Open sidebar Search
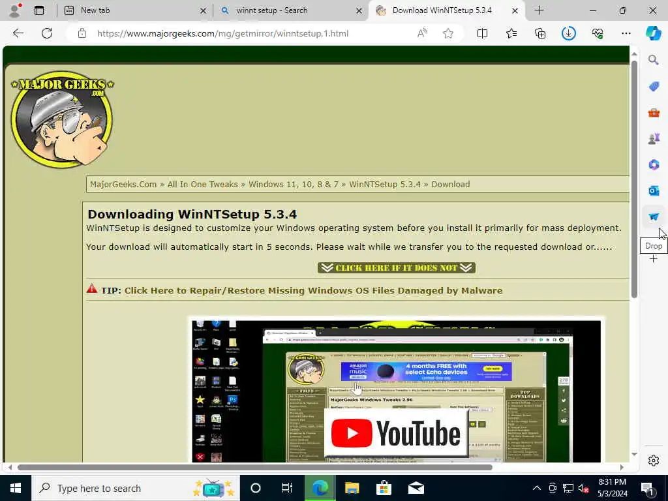The width and height of the screenshot is (668, 501). click(654, 60)
